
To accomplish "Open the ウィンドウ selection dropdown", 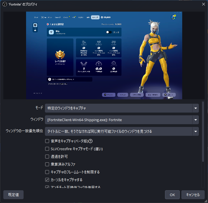I will click(122, 120).
